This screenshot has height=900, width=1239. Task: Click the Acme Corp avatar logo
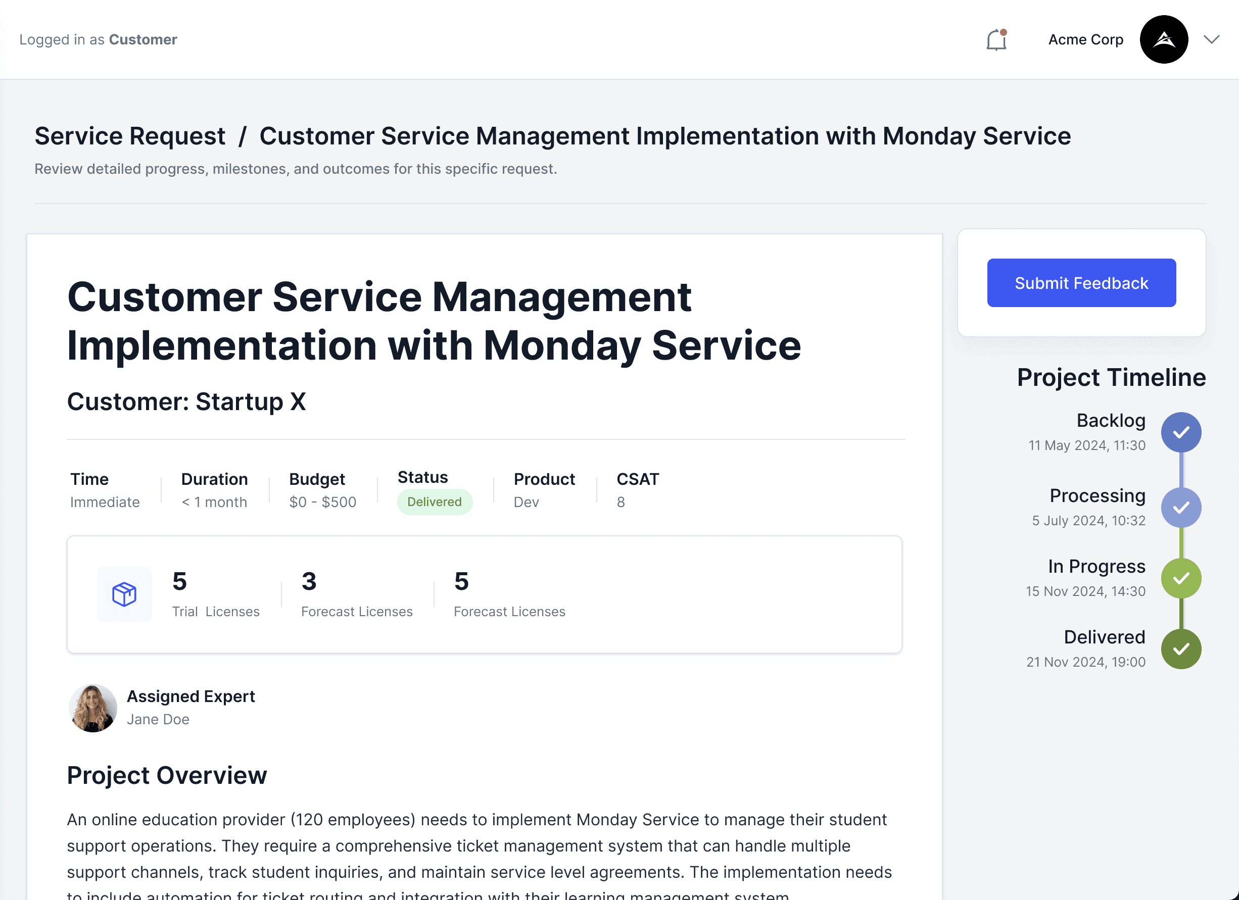click(x=1164, y=39)
